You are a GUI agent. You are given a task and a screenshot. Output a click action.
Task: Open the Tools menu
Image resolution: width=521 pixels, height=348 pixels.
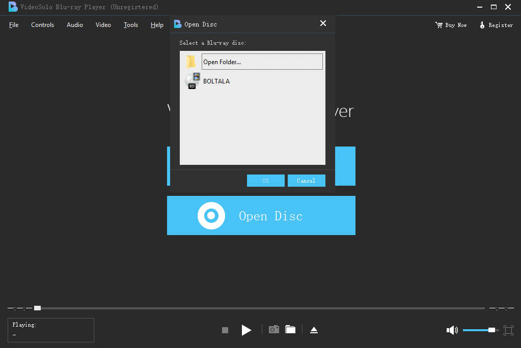click(x=130, y=25)
